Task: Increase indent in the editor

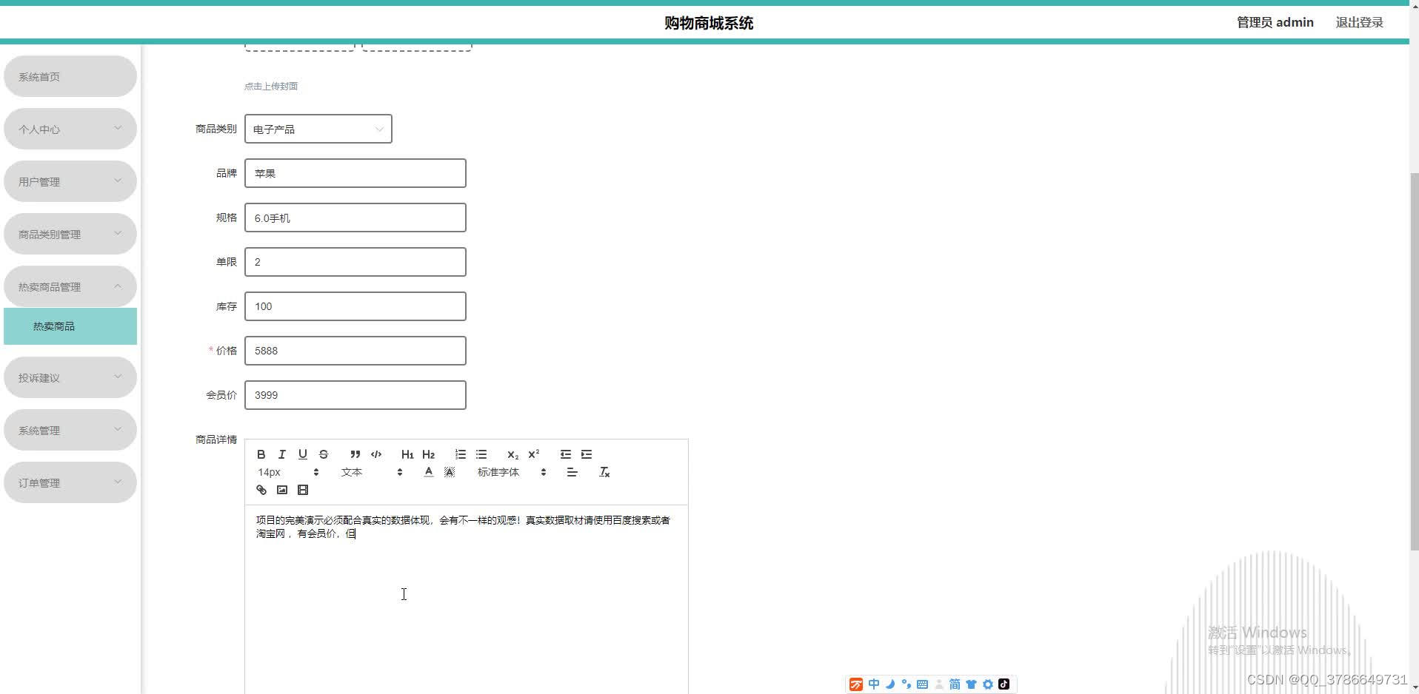Action: [587, 454]
